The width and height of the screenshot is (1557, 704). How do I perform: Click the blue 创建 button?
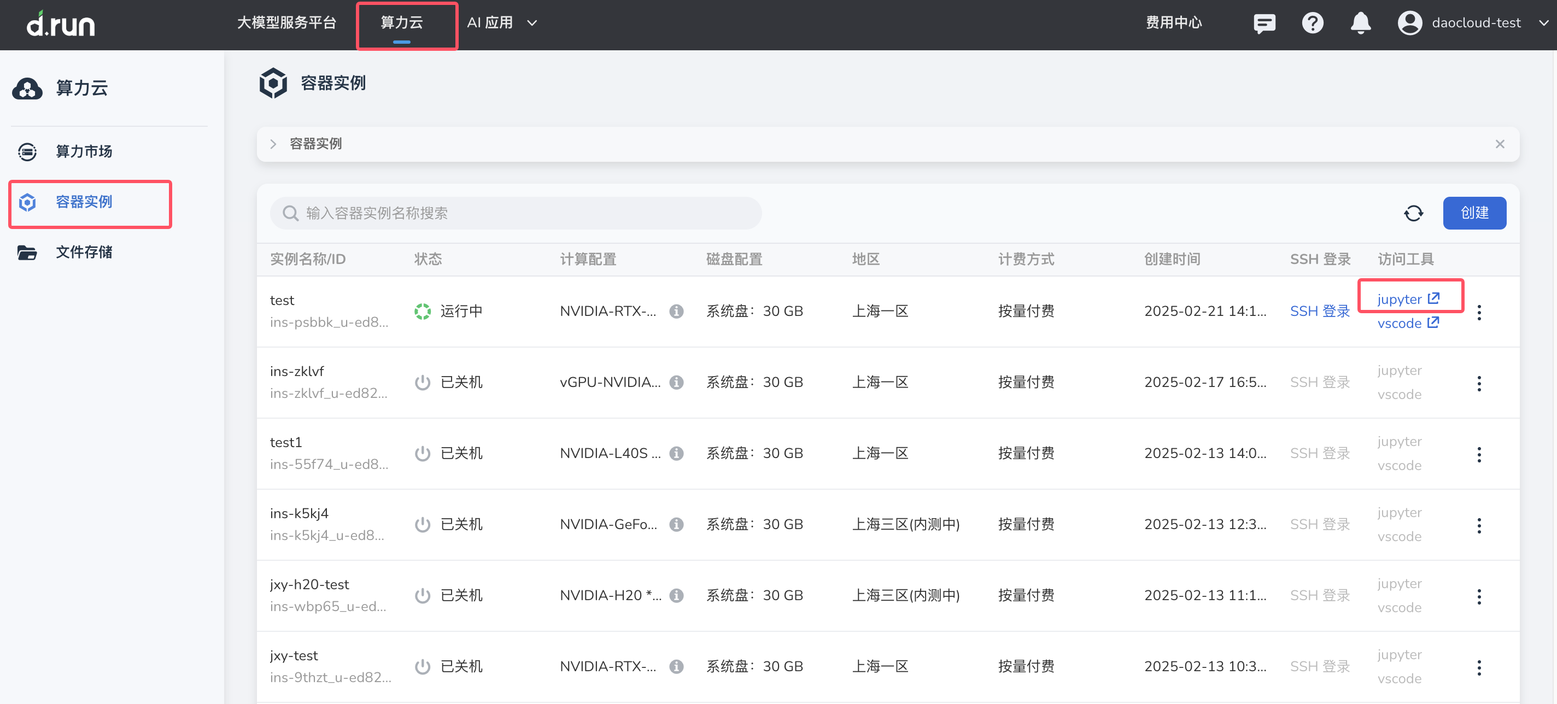point(1474,213)
